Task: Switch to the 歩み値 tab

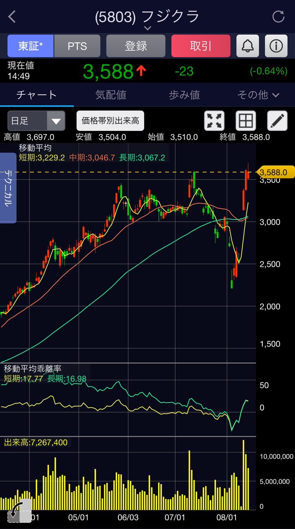Action: click(x=184, y=95)
